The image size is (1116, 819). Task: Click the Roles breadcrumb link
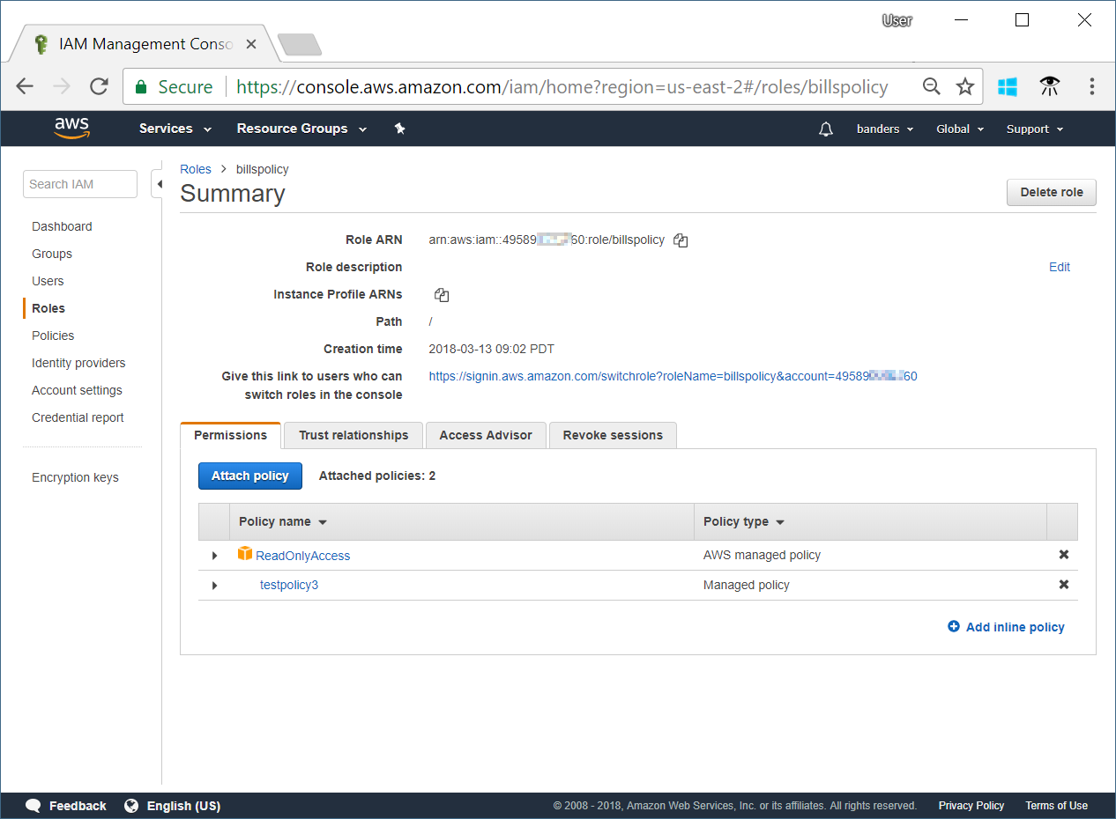196,169
